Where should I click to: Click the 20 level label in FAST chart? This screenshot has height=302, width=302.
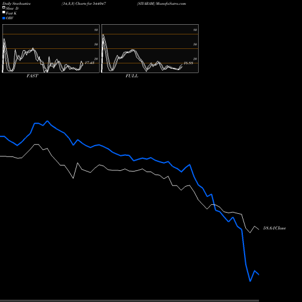click(x=96, y=59)
